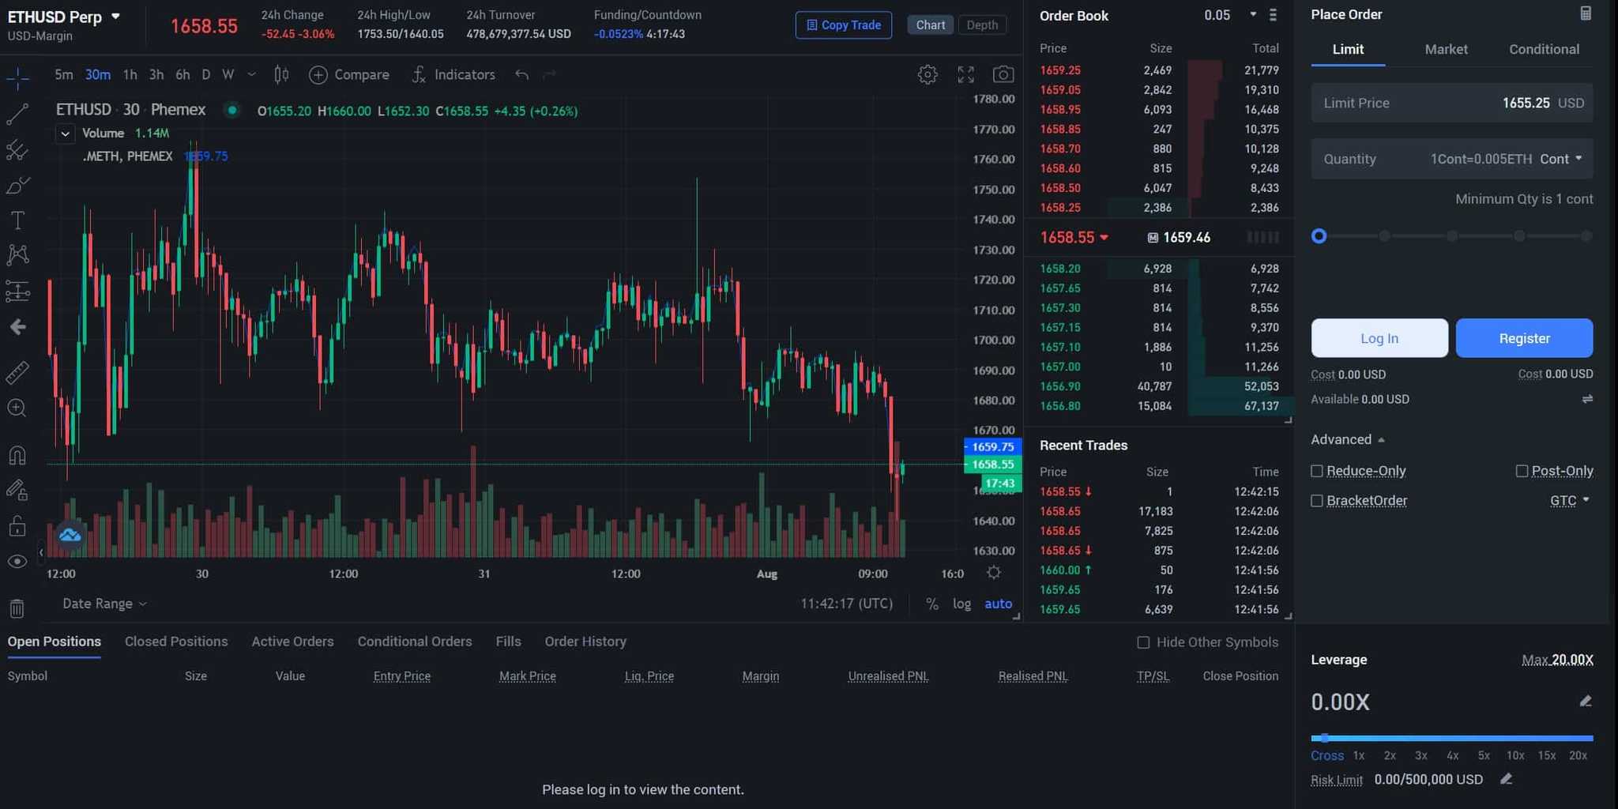1618x809 pixels.
Task: Switch to the Market order tab
Action: click(x=1446, y=49)
